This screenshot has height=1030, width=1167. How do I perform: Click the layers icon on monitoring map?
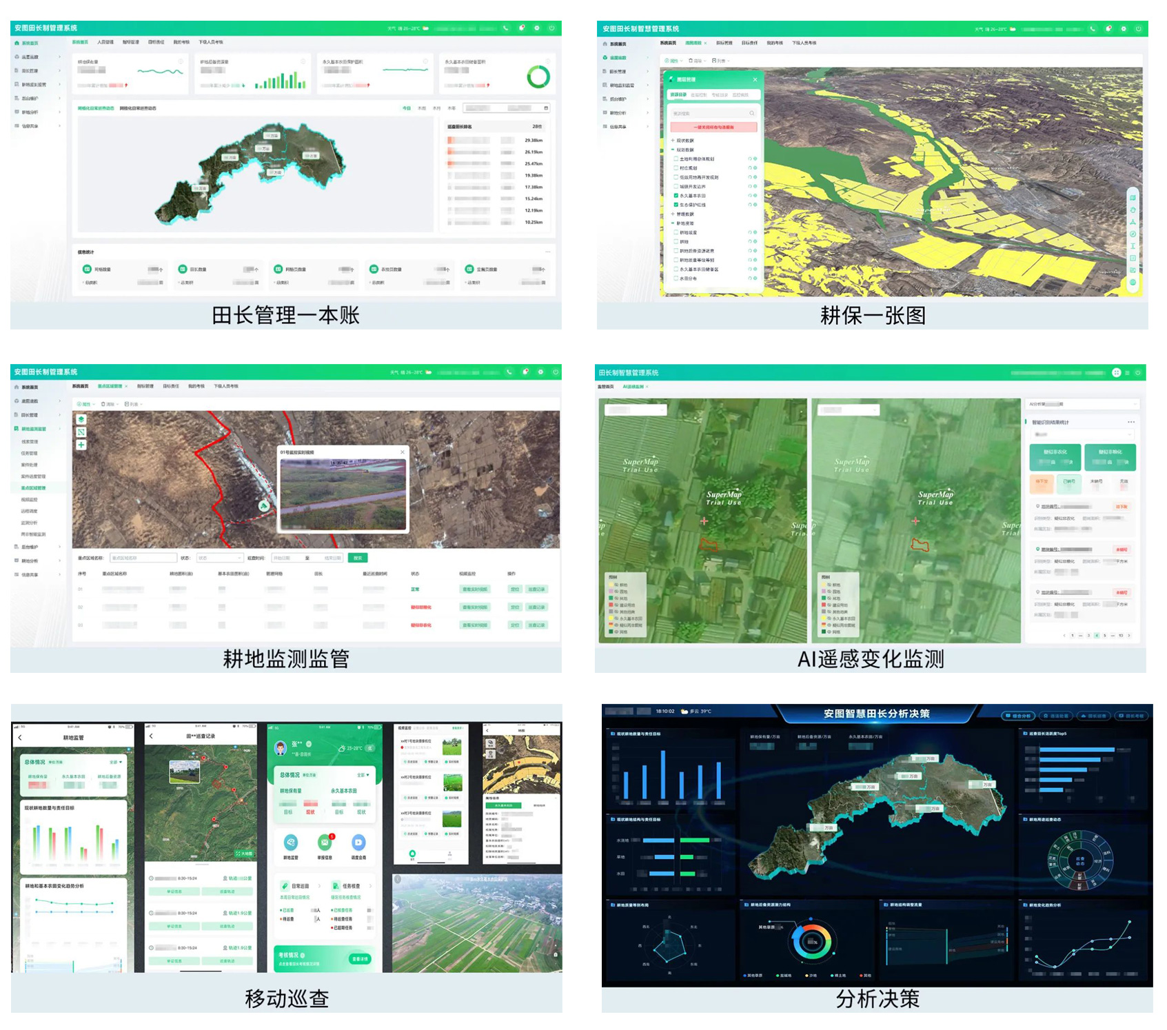(x=81, y=419)
